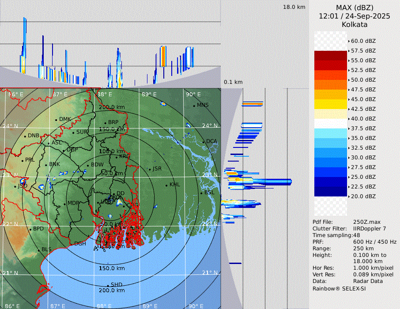
Task: Click the BPD station marker
Action: coord(30,229)
